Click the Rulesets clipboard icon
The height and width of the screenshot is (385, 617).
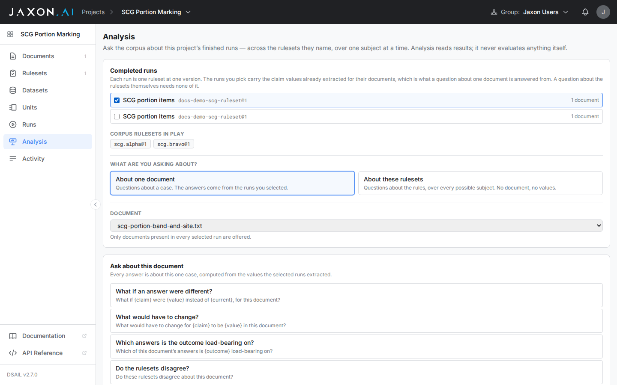(13, 73)
